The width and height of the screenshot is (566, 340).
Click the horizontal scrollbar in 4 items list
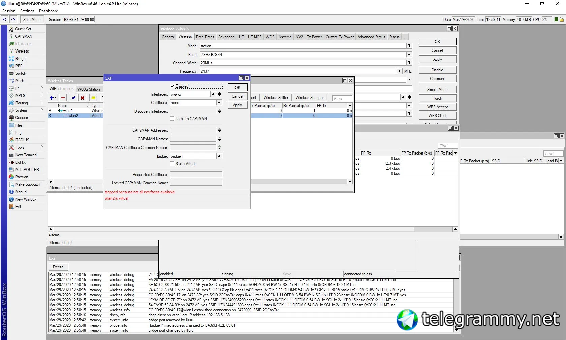point(253,229)
